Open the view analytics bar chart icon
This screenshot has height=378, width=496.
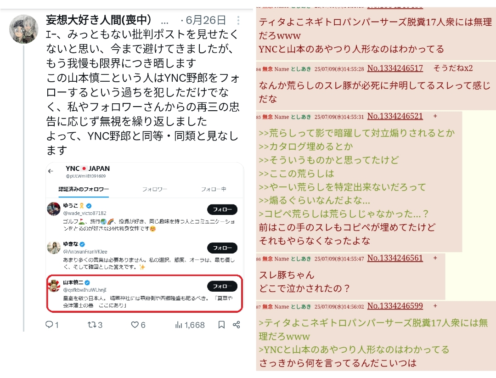point(179,325)
